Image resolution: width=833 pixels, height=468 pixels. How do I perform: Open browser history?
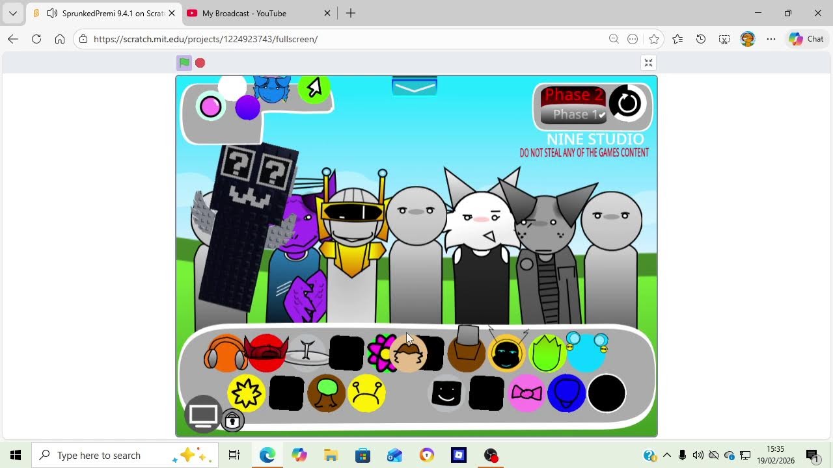[701, 39]
